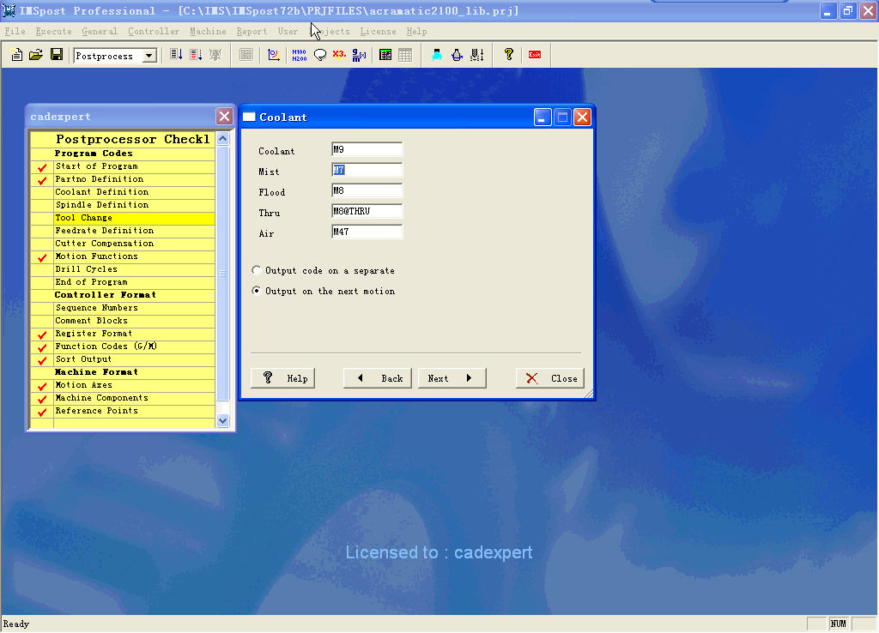Click the red Exit toolbar icon
Viewport: 879px width, 633px height.
click(535, 55)
